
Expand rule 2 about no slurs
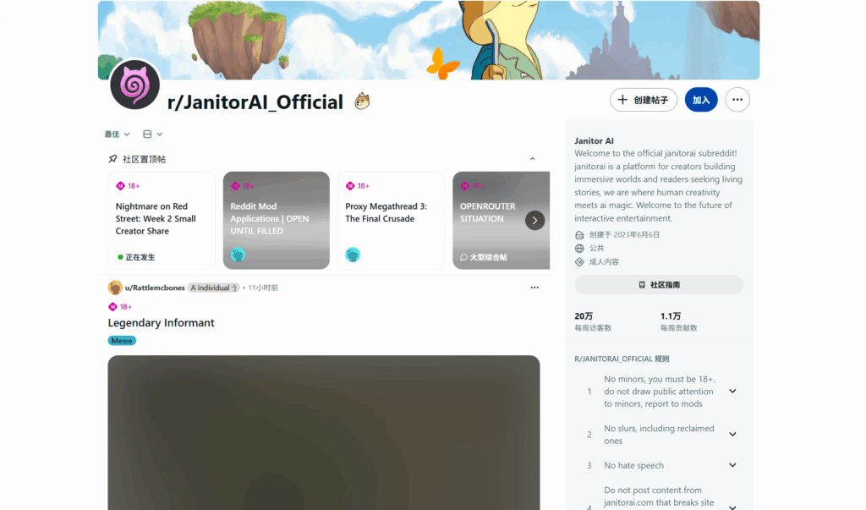click(732, 434)
